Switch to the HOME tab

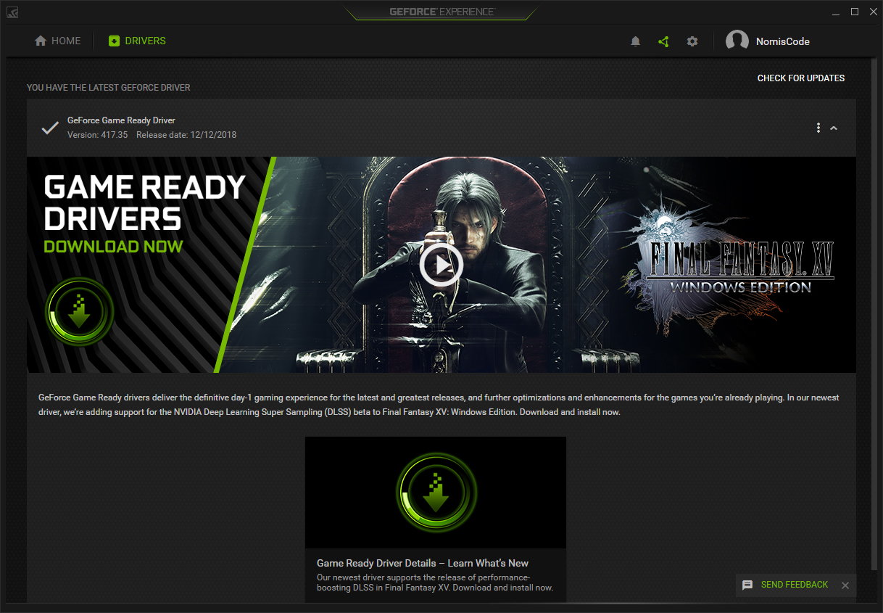pyautogui.click(x=58, y=41)
